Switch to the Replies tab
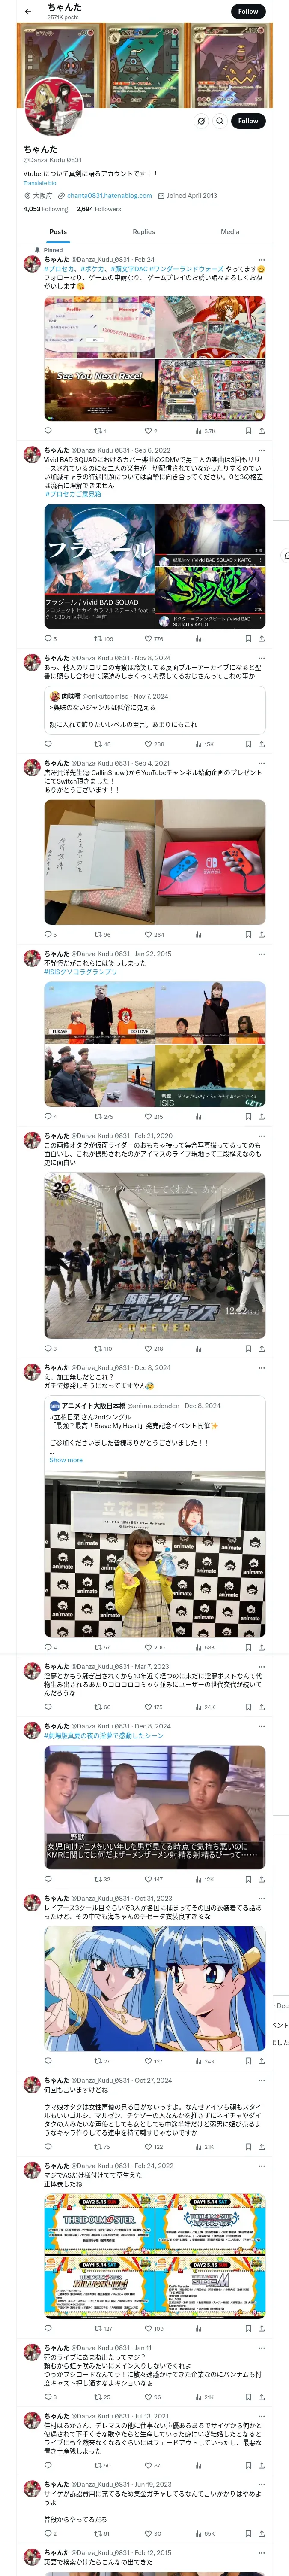The width and height of the screenshot is (289, 2576). point(143,232)
